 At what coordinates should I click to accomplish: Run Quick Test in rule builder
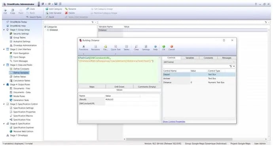pyautogui.click(x=116, y=48)
